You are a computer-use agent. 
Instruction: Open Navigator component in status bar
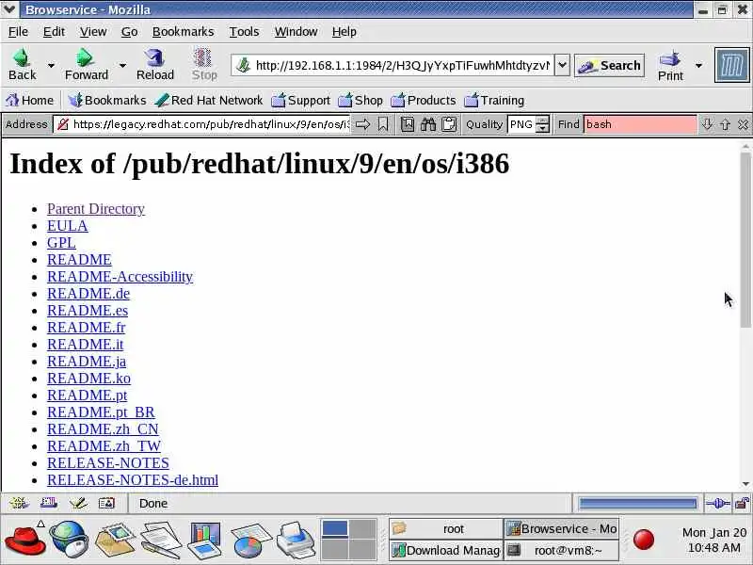point(19,503)
